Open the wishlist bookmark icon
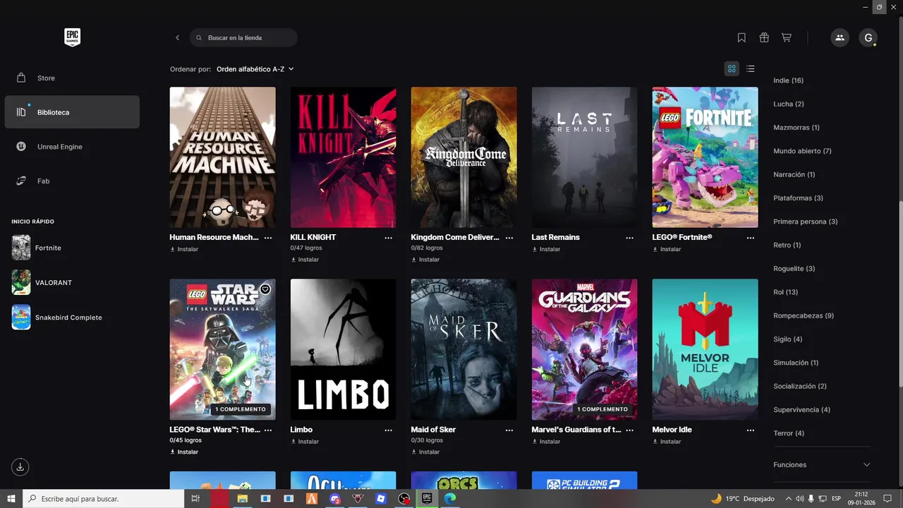Screen dimensions: 903x508 741,37
